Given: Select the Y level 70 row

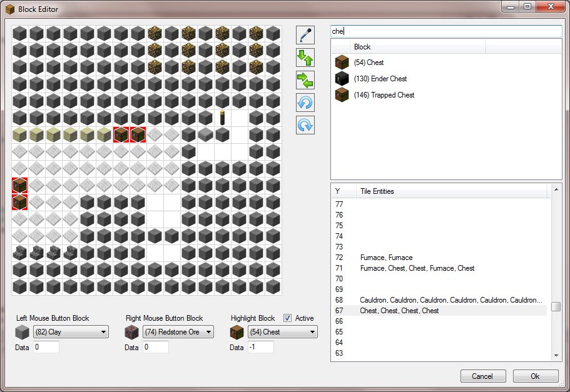Looking at the screenshot, I should coord(440,279).
